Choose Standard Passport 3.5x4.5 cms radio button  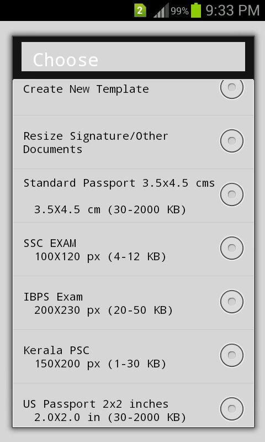(x=231, y=194)
